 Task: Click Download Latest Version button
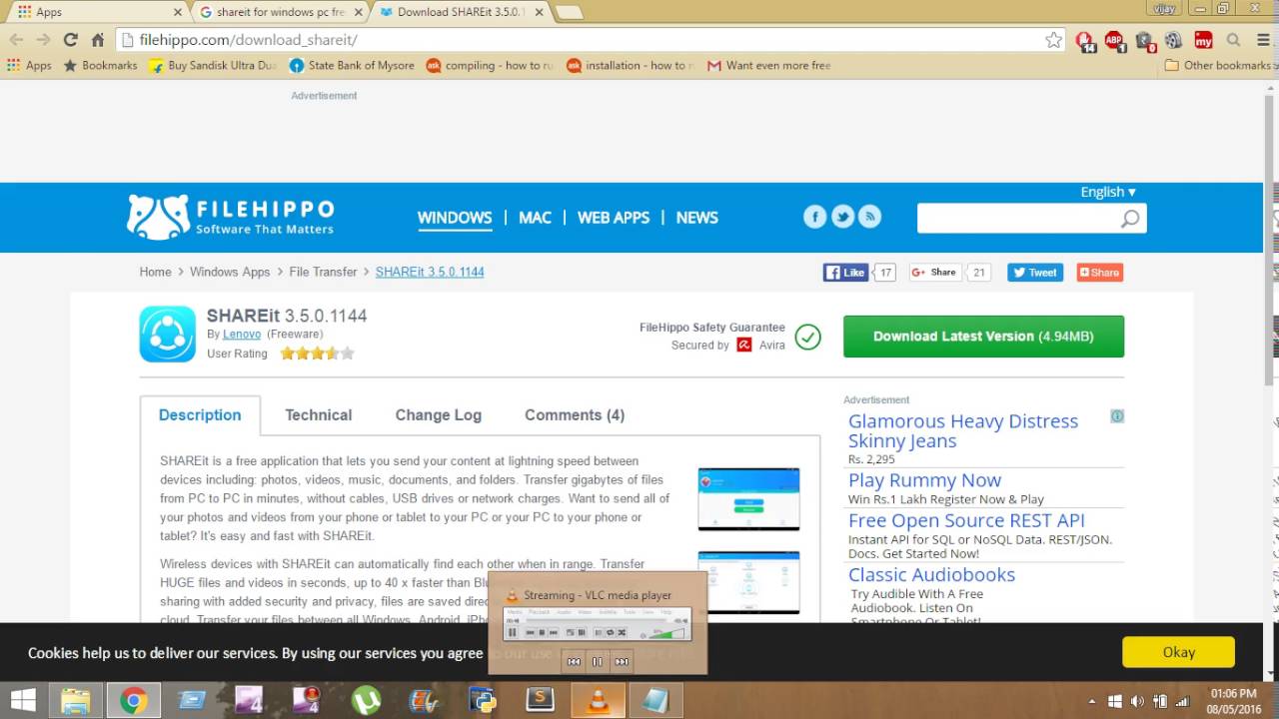tap(983, 337)
